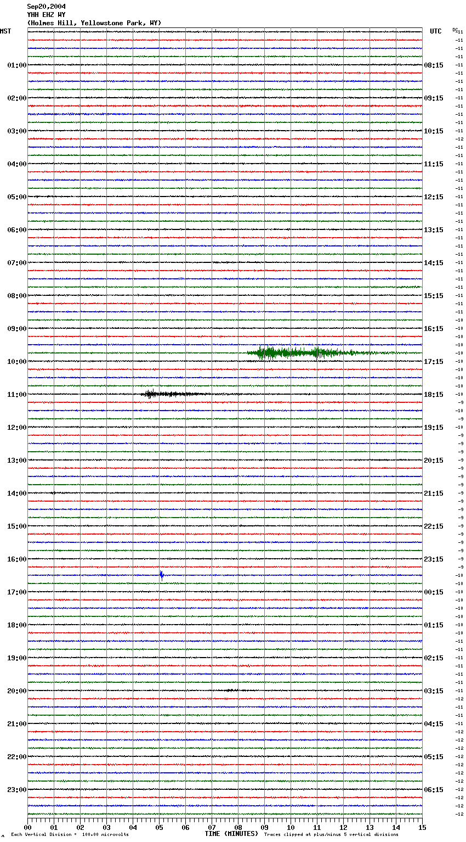The image size is (466, 842).
Task: Click '(Holmes Hill, Yellowstone Park, WY)' title
Action: (94, 23)
